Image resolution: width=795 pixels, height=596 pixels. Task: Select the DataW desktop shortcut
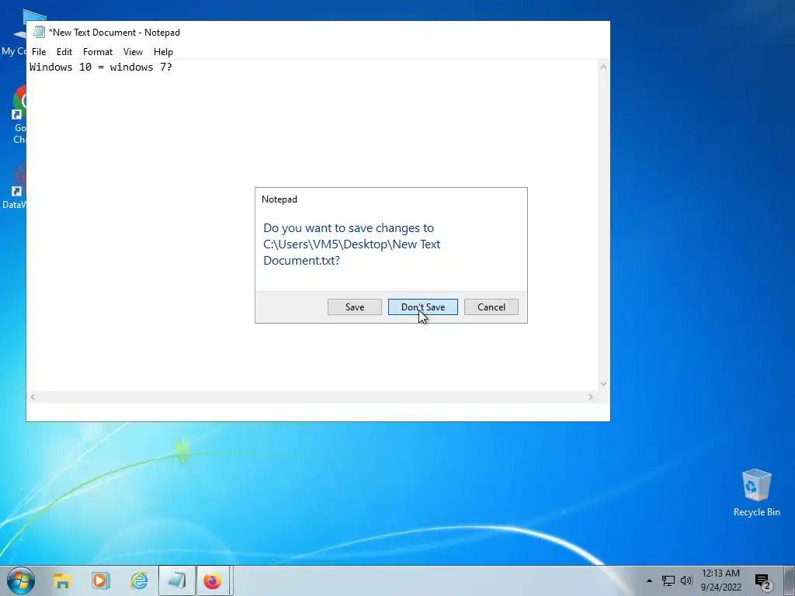coord(14,186)
